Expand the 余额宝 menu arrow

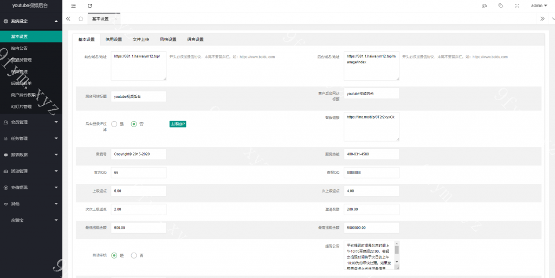click(56, 220)
